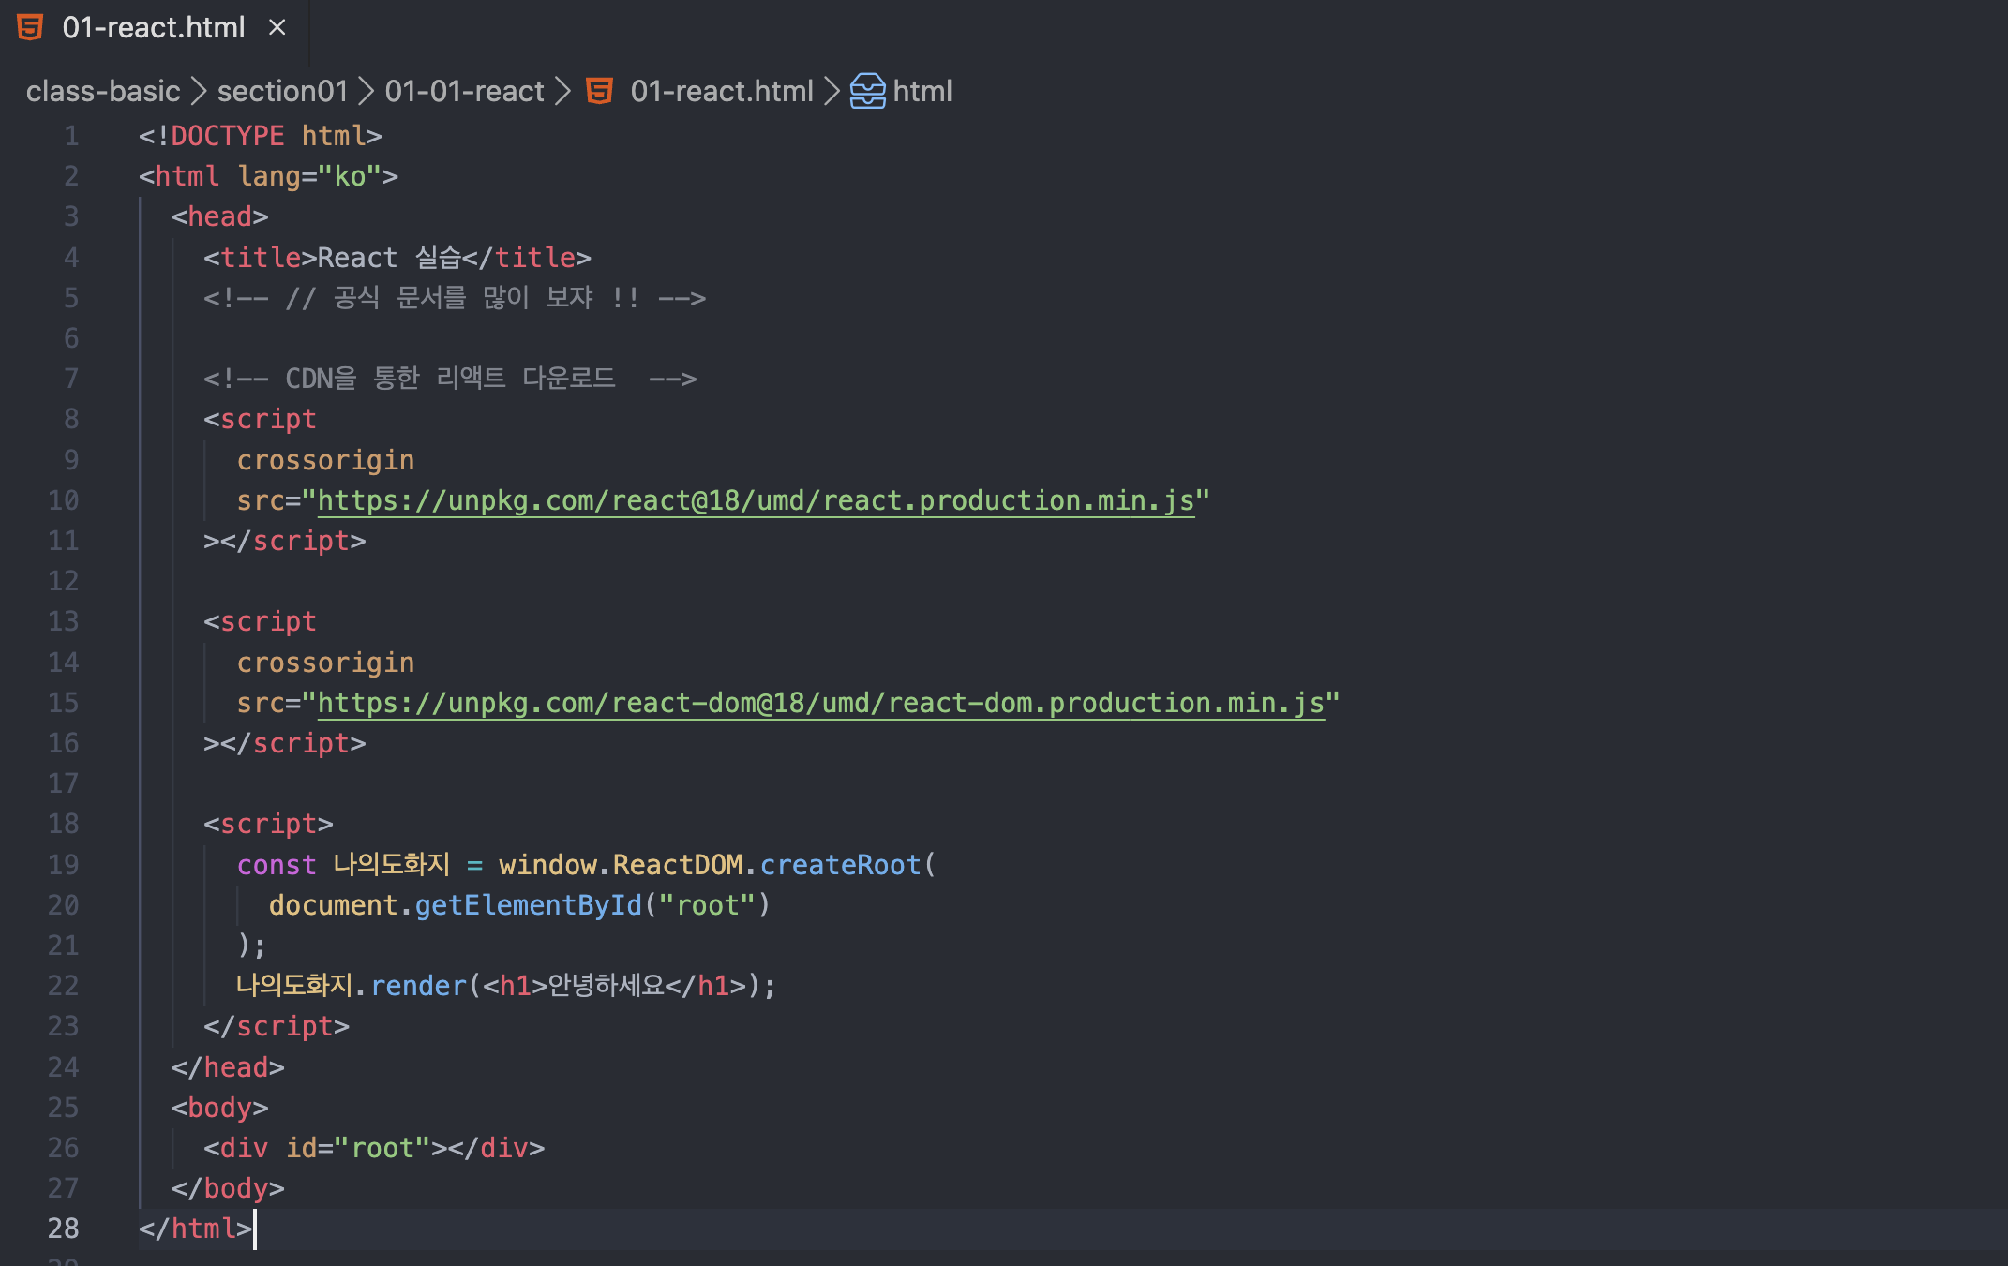Open the section01 breadcrumb dropdown

point(281,91)
